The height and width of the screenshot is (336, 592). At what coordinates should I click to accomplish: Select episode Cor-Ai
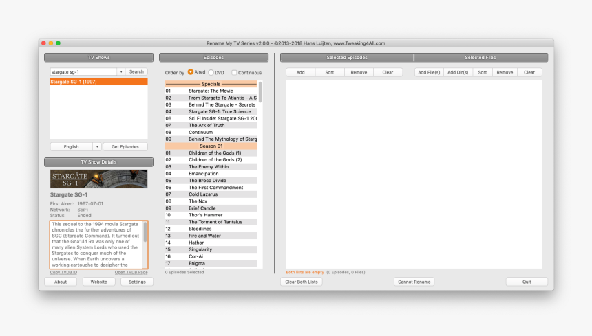(x=211, y=256)
